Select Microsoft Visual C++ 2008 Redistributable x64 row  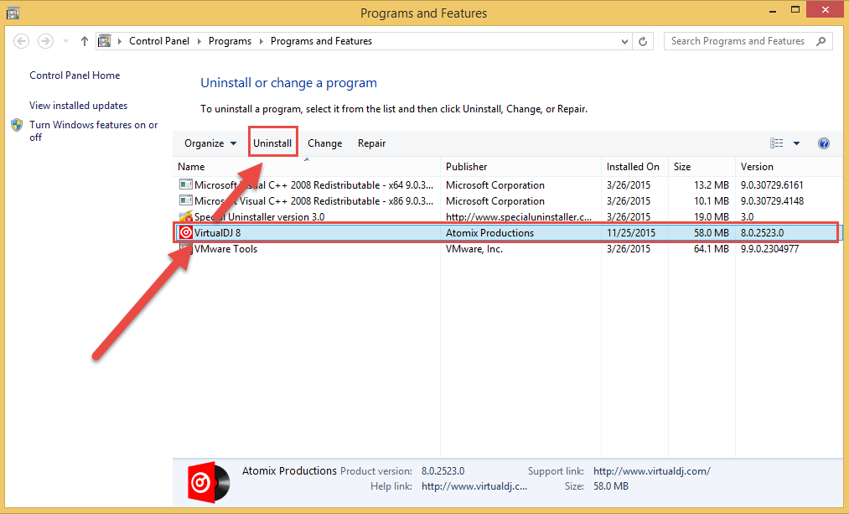[507, 185]
